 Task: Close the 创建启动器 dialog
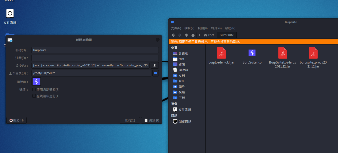(x=157, y=40)
